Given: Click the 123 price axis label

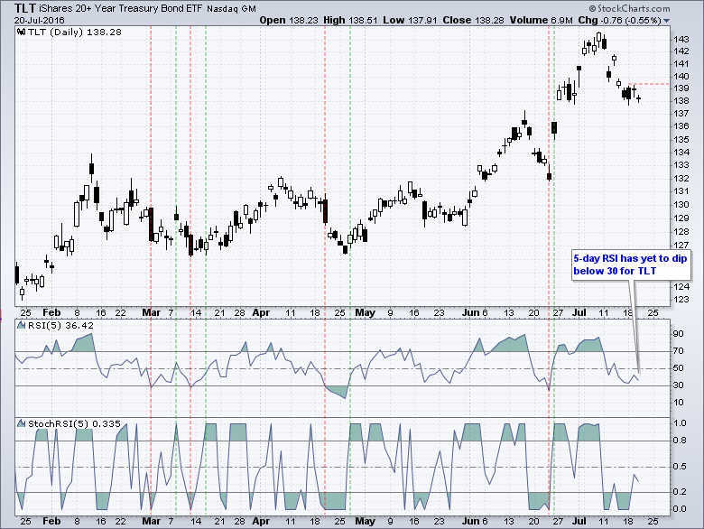Looking at the screenshot, I should [x=681, y=299].
